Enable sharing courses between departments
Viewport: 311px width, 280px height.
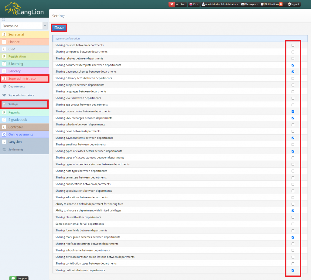[292, 45]
